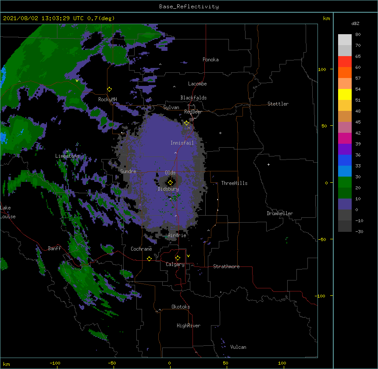The height and width of the screenshot is (369, 378).
Task: Click the 50 tick label on the right axis
Action: [x=324, y=126]
